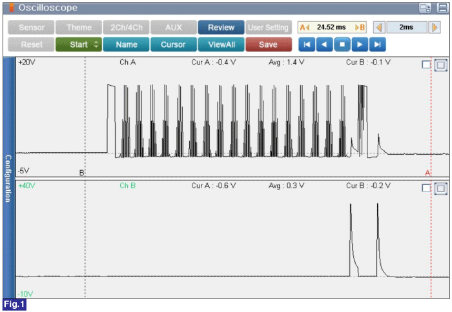
Task: Click the 2ms time base value
Action: (406, 27)
